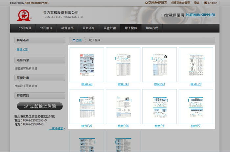Click 精選產品 sidebar heading
The width and height of the screenshot is (230, 152).
40,40
